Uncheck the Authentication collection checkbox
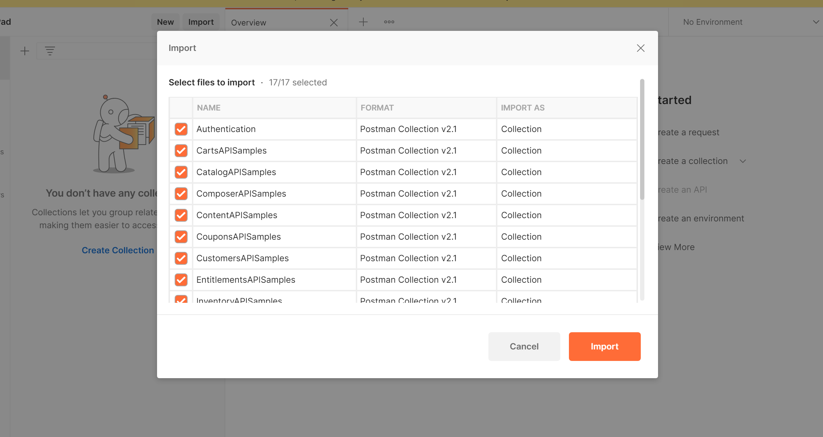 coord(181,130)
